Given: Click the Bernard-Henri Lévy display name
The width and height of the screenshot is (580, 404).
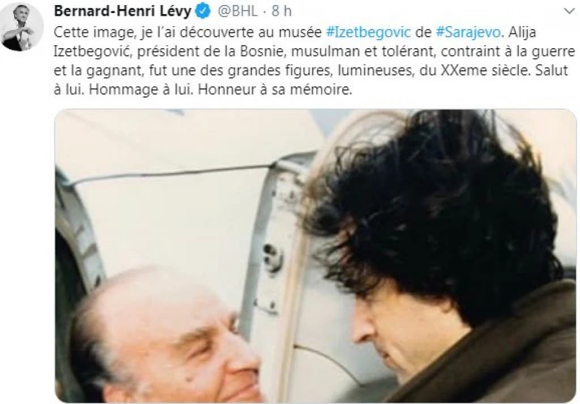Looking at the screenshot, I should click(x=122, y=11).
